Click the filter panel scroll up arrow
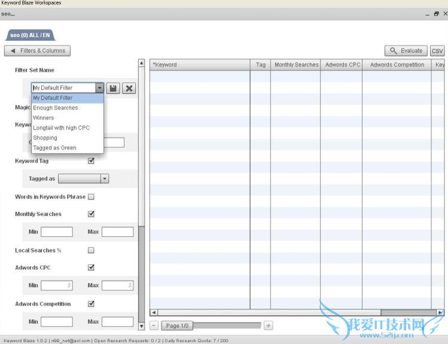The width and height of the screenshot is (448, 344). coord(141,63)
